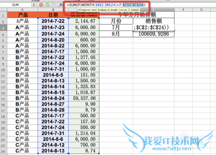The width and height of the screenshot is (216, 155).
Task: Click the cell with amount 700.00
Action: click(84, 145)
